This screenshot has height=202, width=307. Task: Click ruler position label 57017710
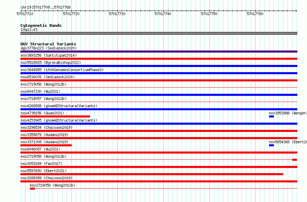[x=25, y=14]
